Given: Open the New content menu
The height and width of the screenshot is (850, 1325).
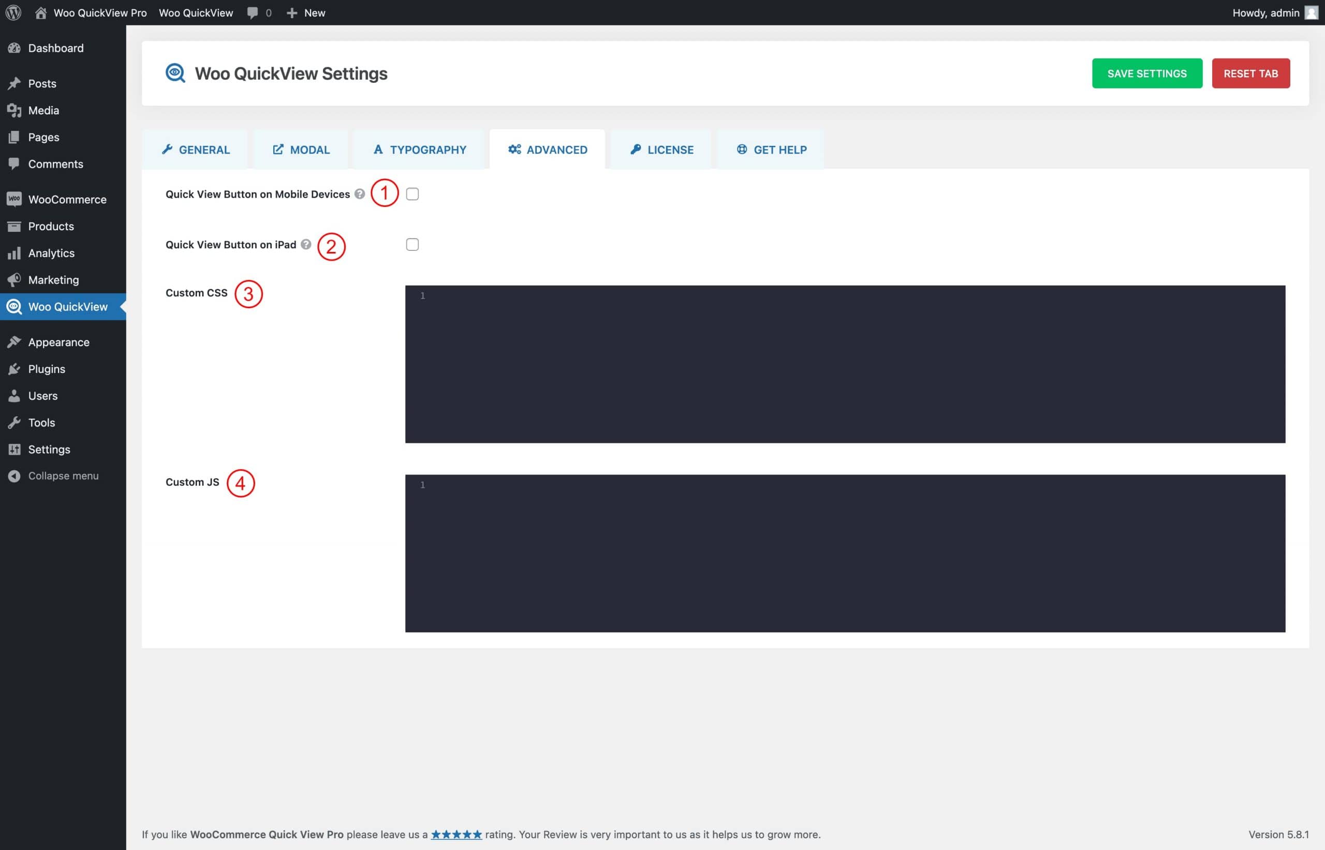Looking at the screenshot, I should point(306,13).
